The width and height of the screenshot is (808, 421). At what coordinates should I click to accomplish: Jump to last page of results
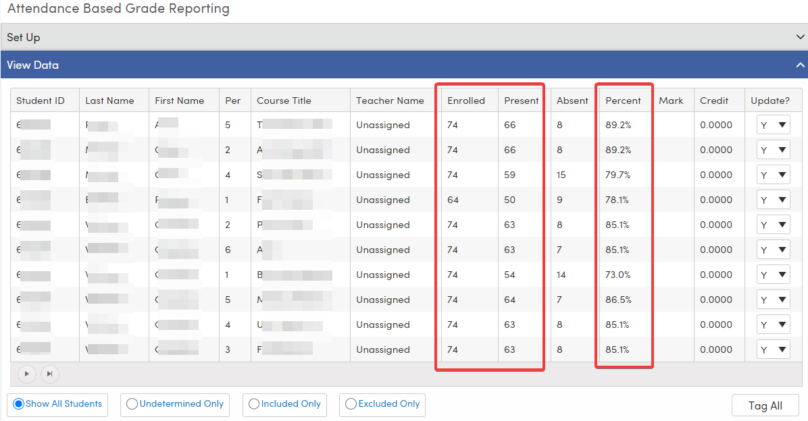coord(50,374)
